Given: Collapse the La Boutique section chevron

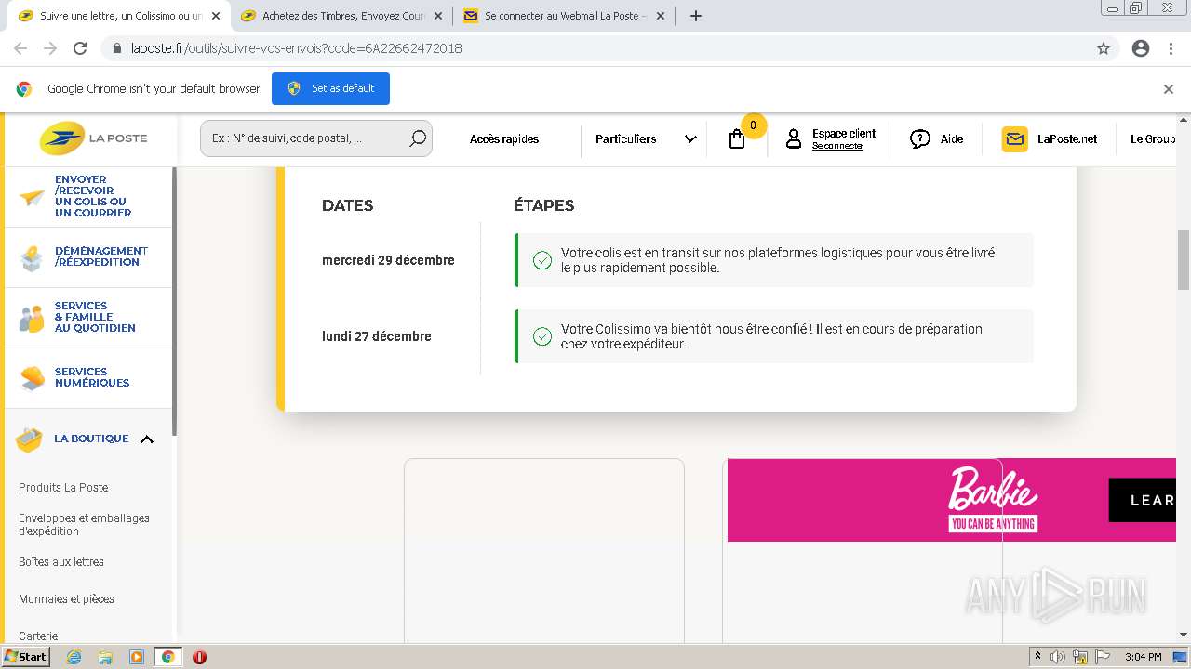Looking at the screenshot, I should click(x=147, y=439).
